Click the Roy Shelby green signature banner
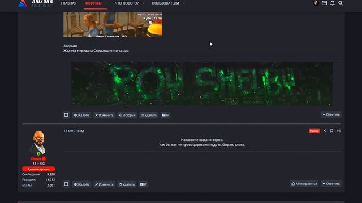 [x=202, y=84]
